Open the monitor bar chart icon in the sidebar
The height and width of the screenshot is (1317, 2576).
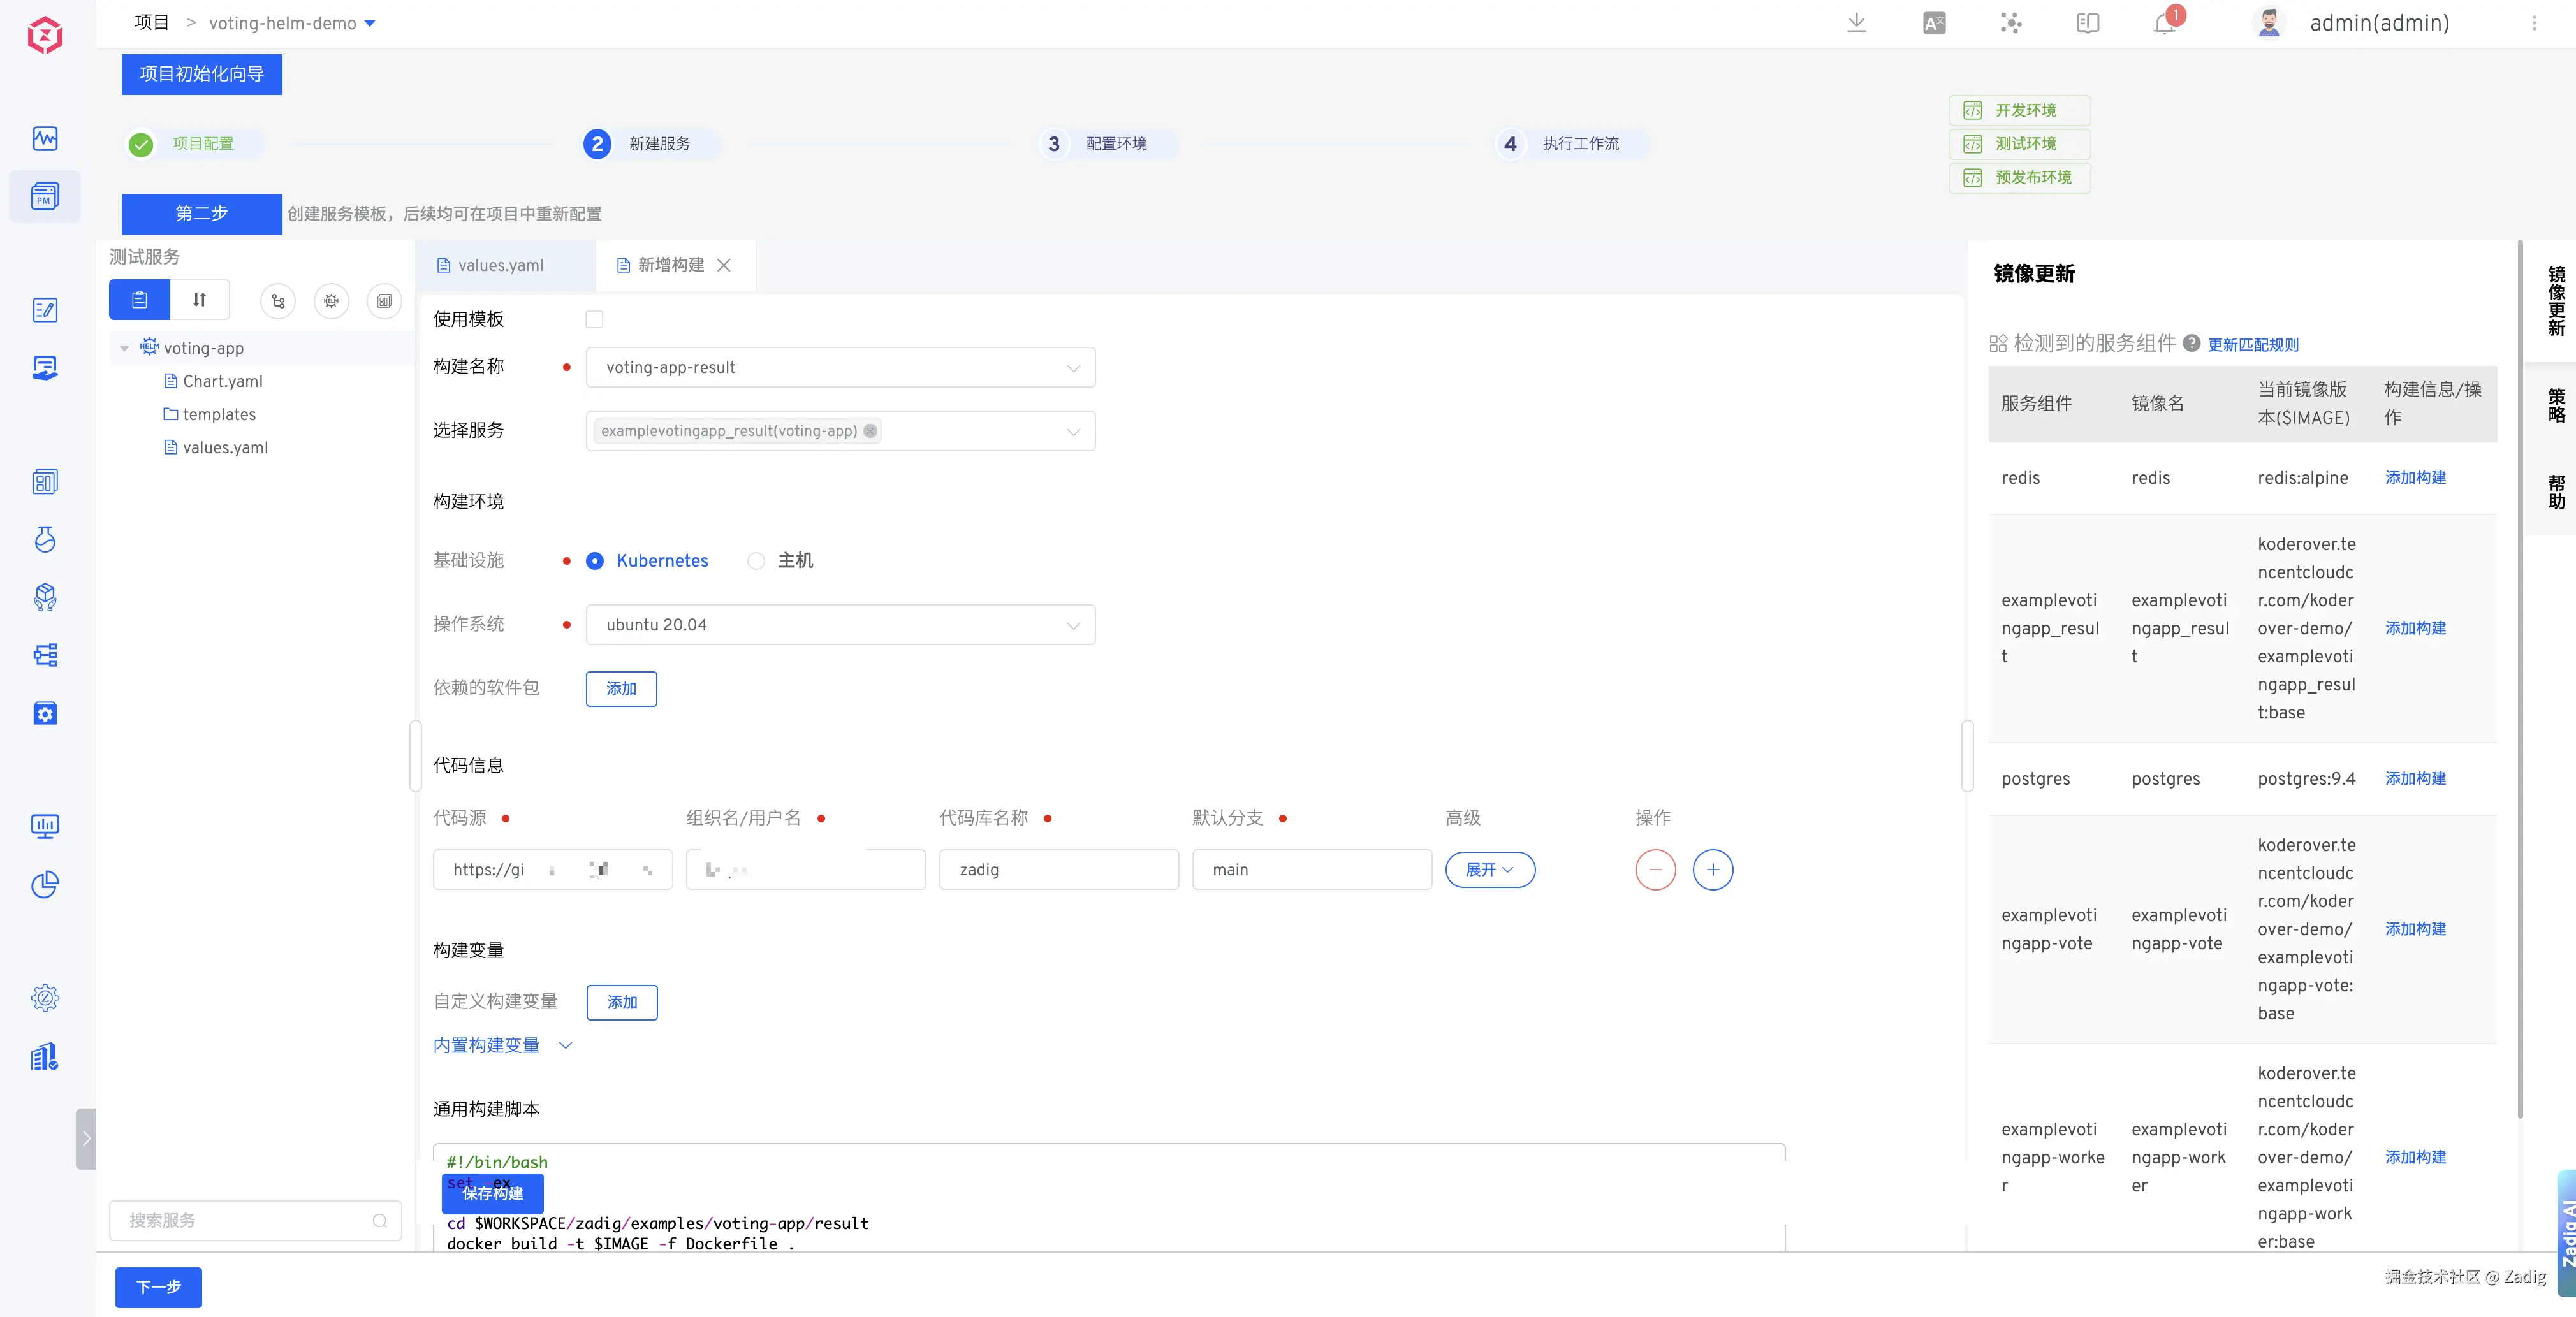point(45,826)
